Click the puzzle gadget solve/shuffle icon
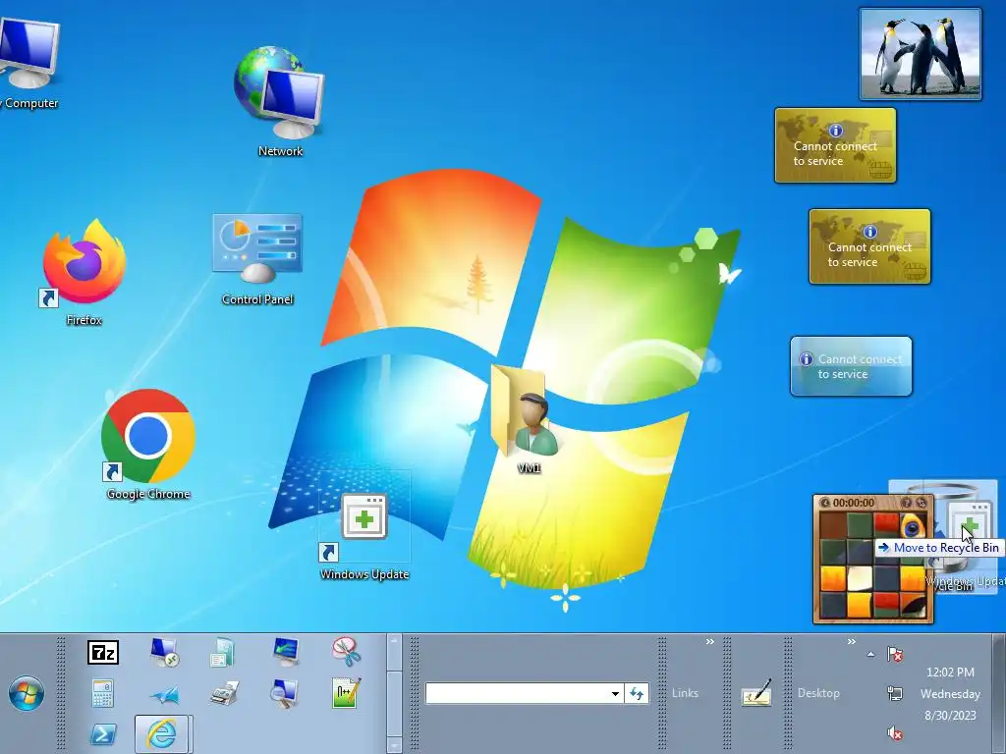 921,503
